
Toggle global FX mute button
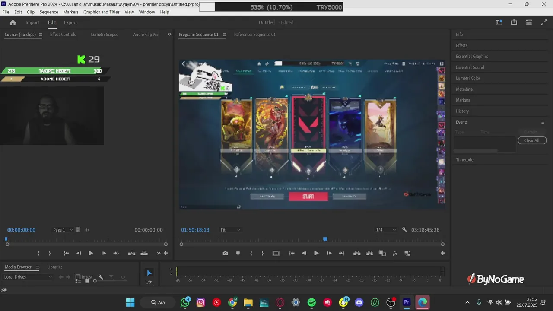pyautogui.click(x=394, y=253)
